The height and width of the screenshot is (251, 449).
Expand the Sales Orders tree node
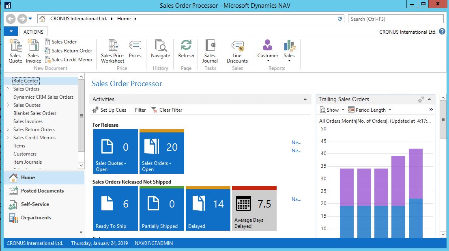click(8, 89)
